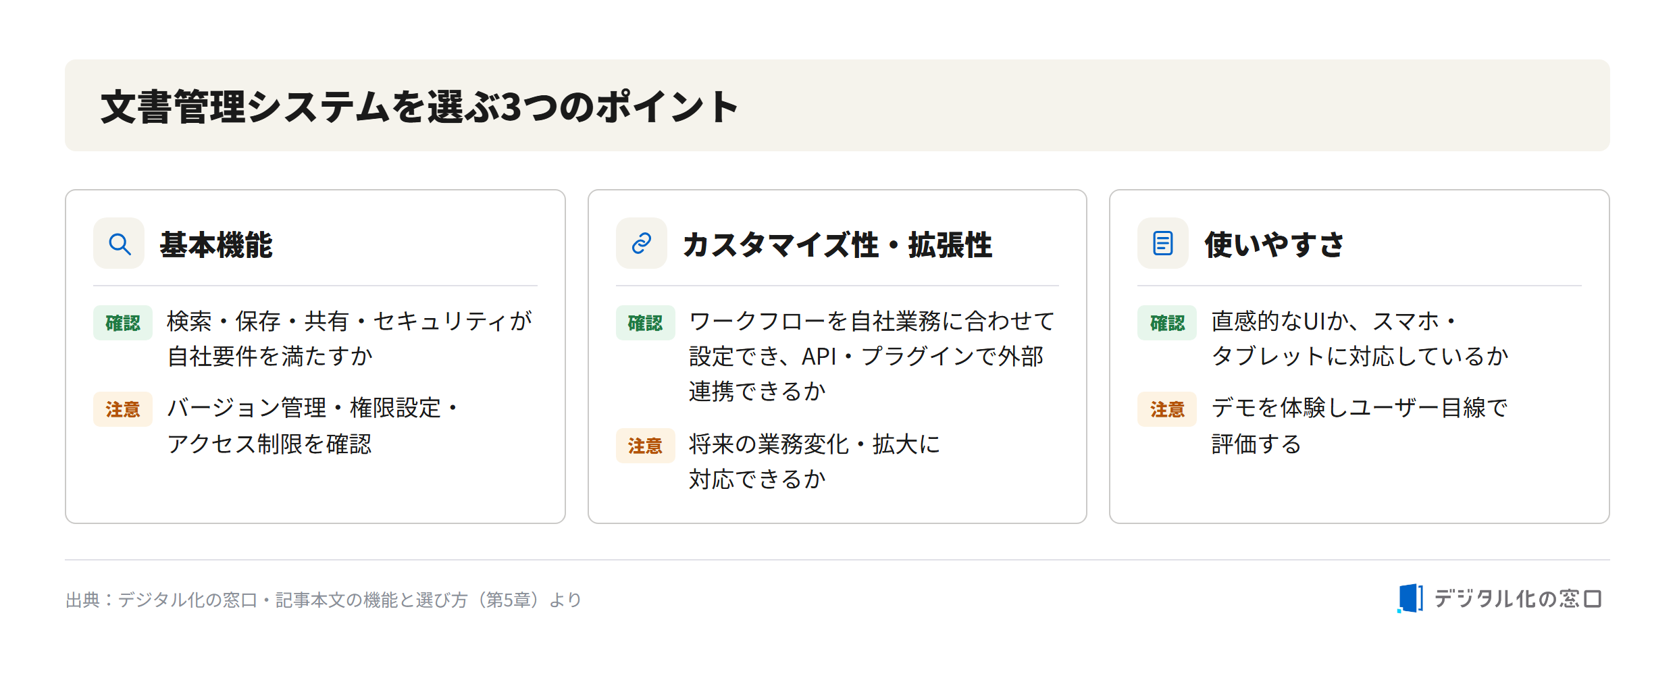Click the 注意 badge in 基本機能 card

click(123, 409)
